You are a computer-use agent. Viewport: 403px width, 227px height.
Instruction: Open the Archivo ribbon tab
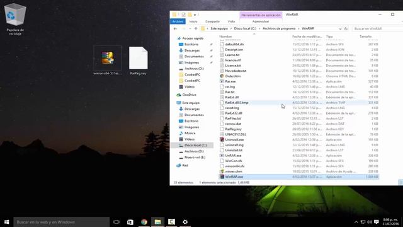pos(178,21)
